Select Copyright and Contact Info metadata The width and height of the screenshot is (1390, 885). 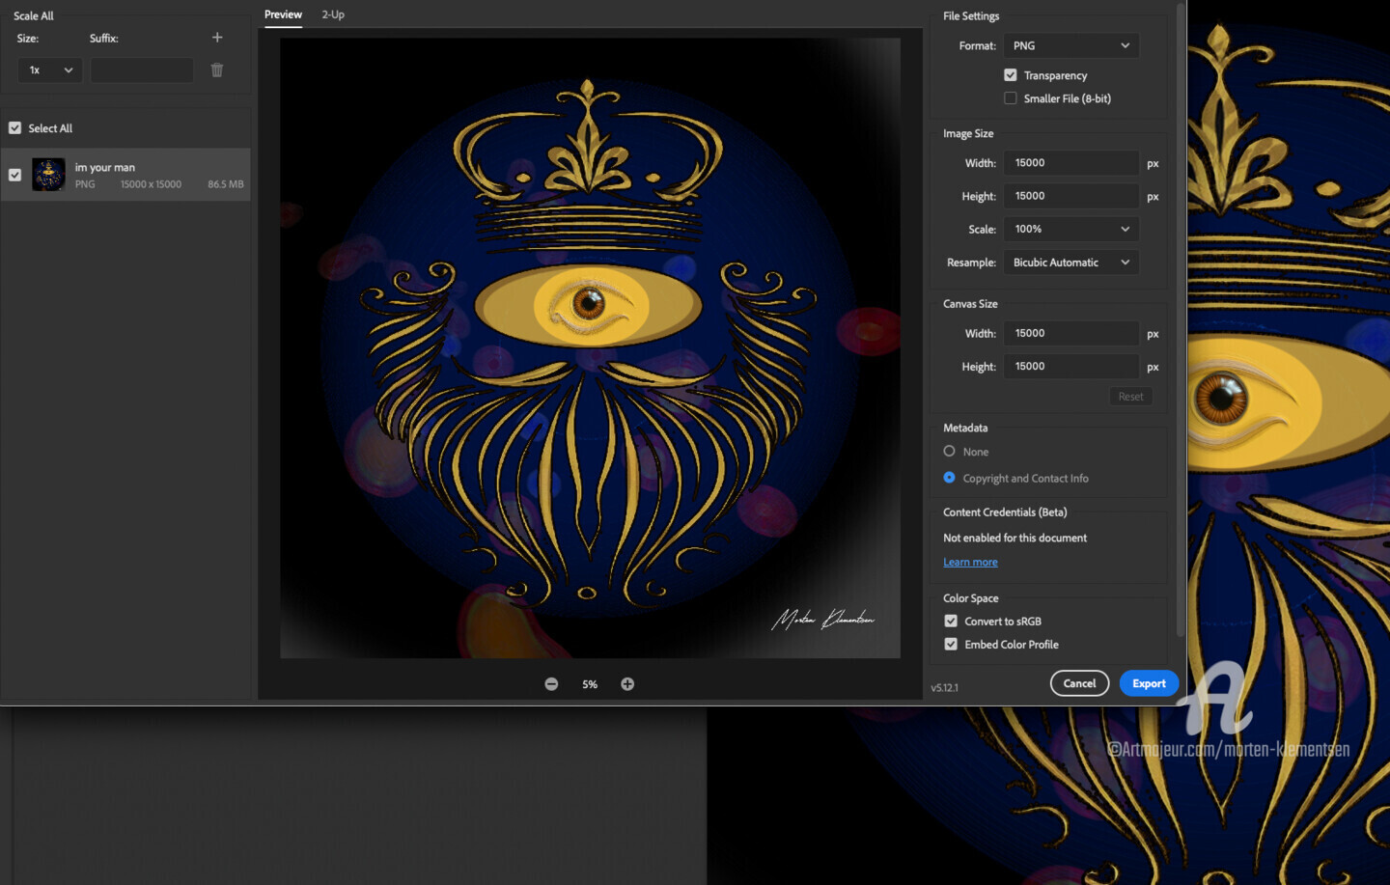pos(950,478)
